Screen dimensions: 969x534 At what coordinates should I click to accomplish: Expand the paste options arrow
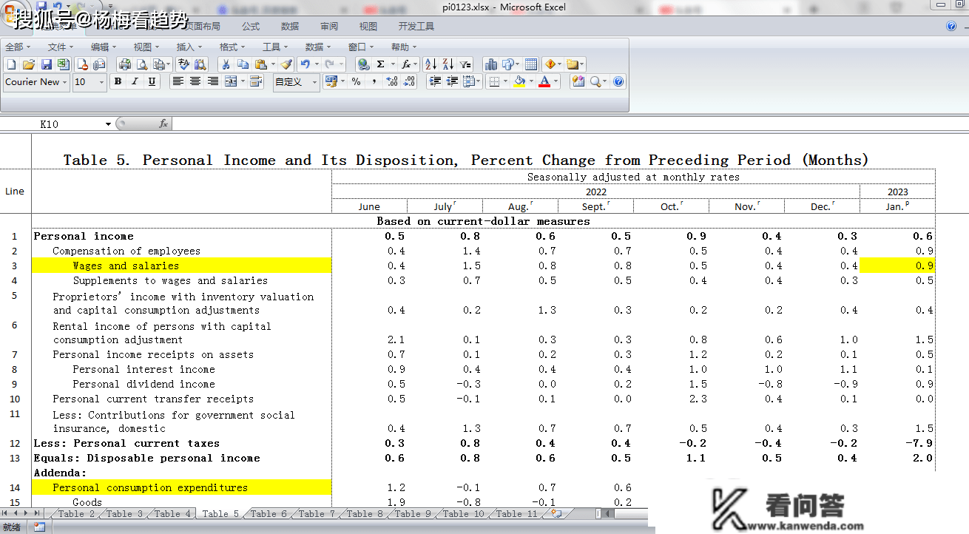[273, 64]
